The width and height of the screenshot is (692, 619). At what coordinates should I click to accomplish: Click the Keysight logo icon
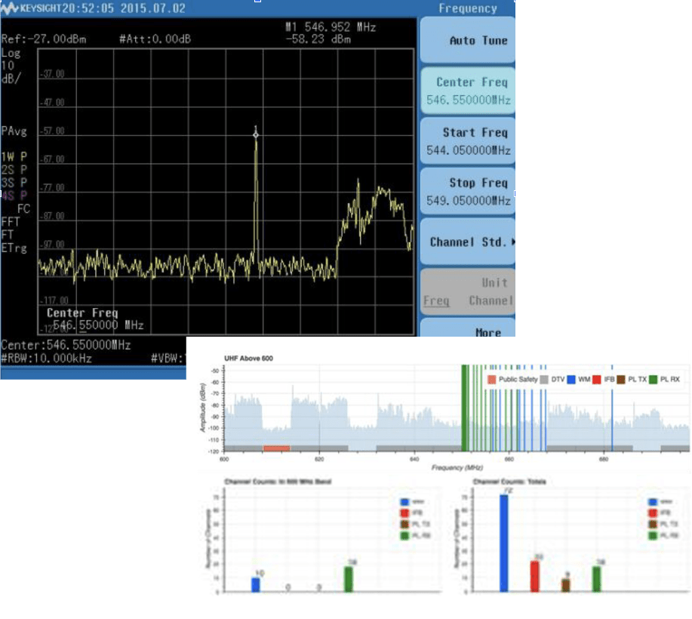(x=8, y=7)
